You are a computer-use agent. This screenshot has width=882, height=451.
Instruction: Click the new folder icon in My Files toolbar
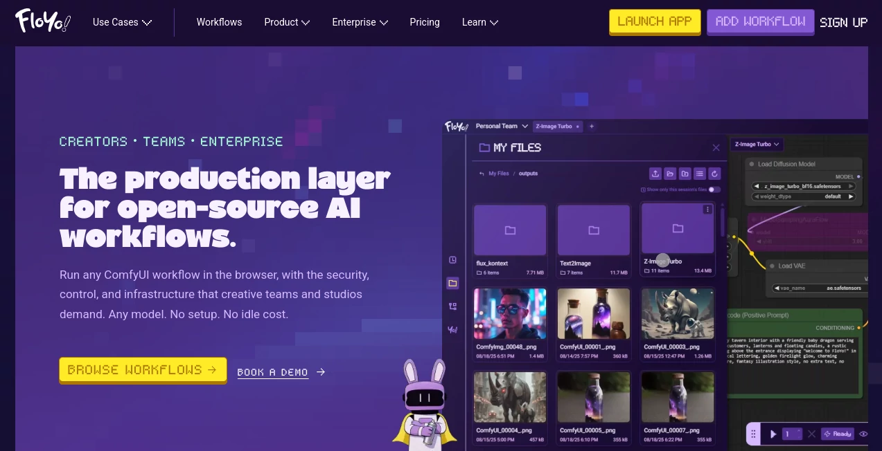685,174
